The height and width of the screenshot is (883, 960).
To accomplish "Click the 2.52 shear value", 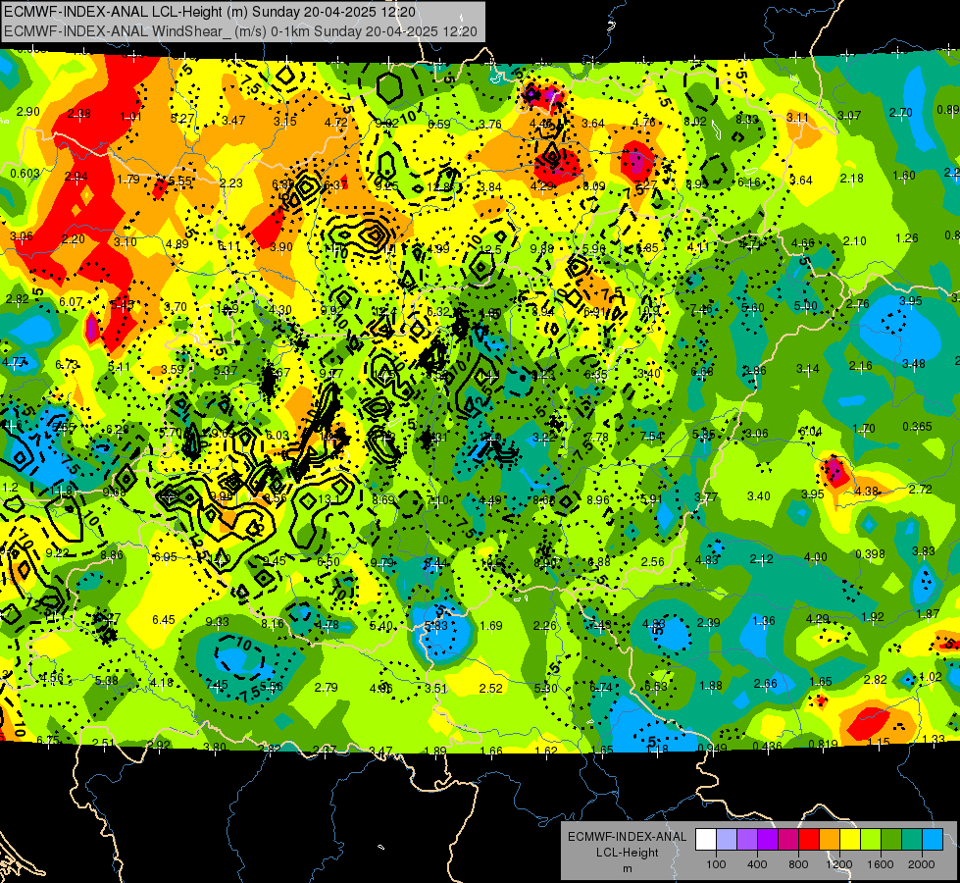I will coord(490,688).
